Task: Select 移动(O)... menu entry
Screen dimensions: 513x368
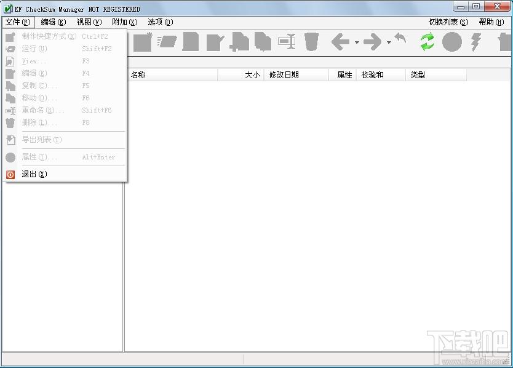Action: click(65, 98)
